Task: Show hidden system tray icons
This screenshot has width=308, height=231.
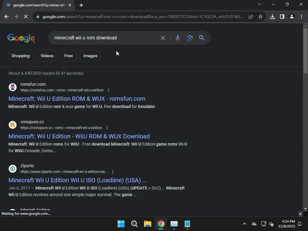Action: coord(245,224)
